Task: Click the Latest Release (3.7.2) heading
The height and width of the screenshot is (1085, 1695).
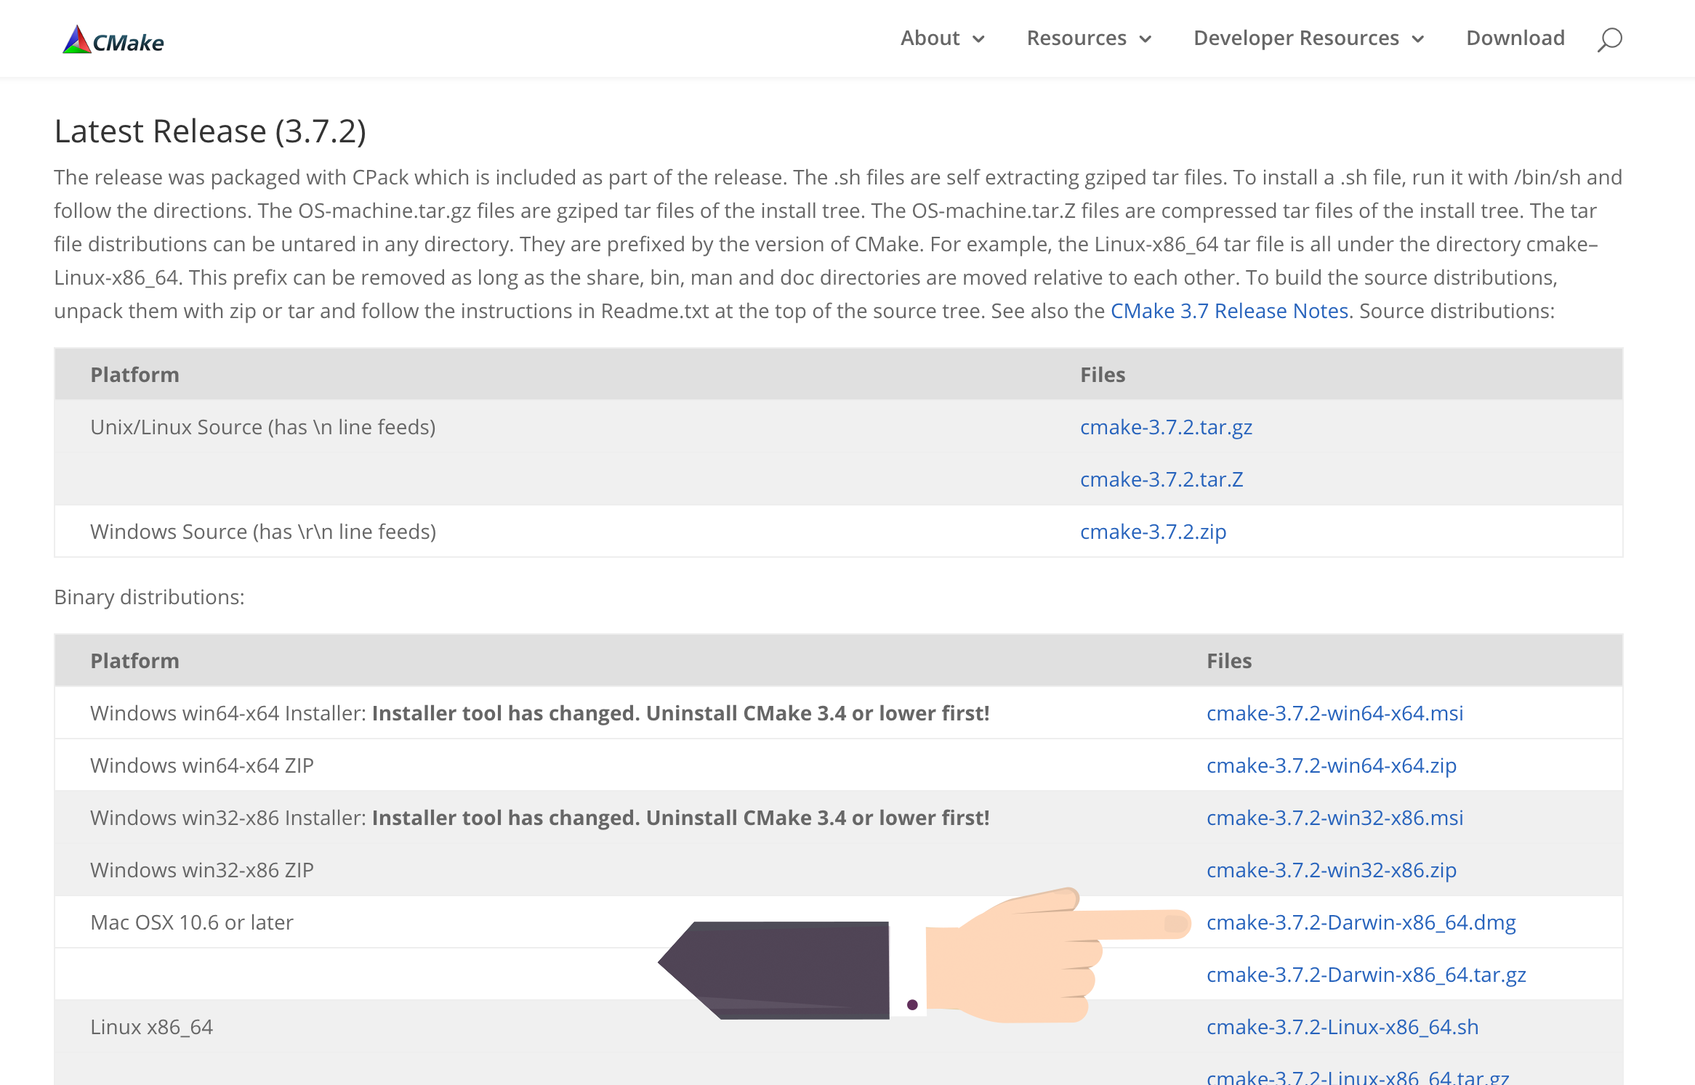Action: 210,131
